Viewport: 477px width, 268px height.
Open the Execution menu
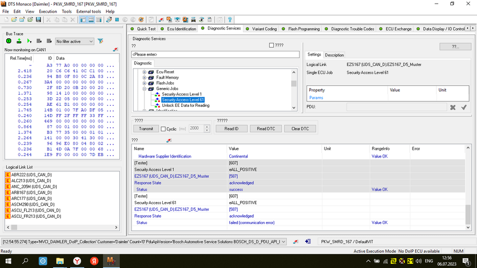click(x=48, y=12)
